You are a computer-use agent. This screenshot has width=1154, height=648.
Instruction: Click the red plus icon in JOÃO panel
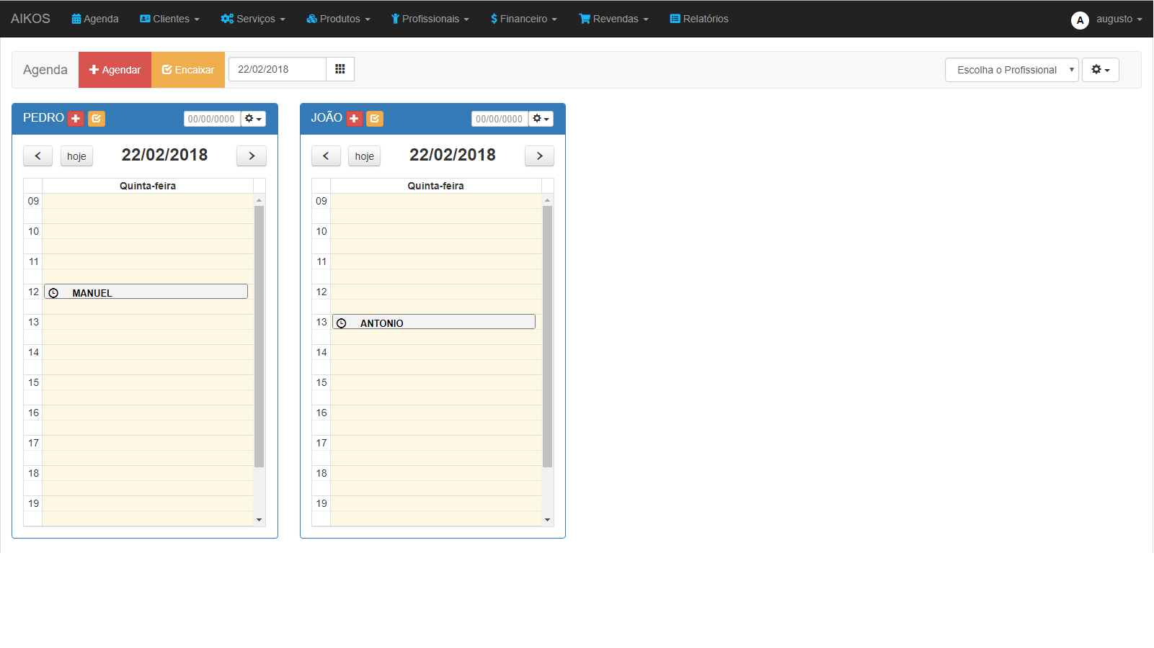pyautogui.click(x=354, y=119)
